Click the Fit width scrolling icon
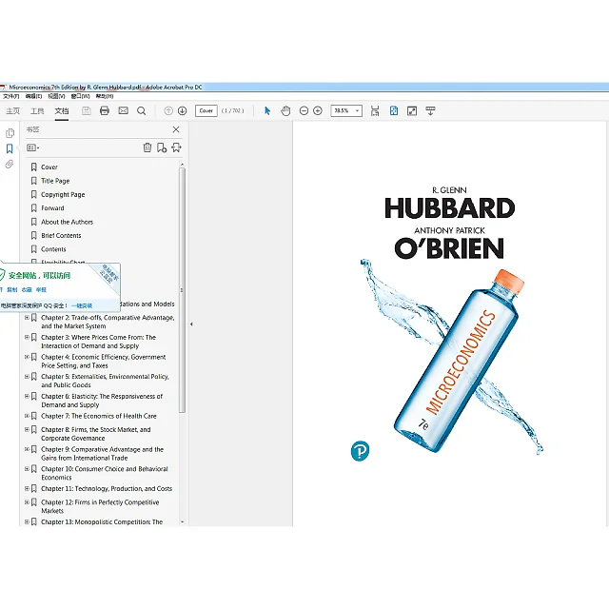 pyautogui.click(x=375, y=111)
